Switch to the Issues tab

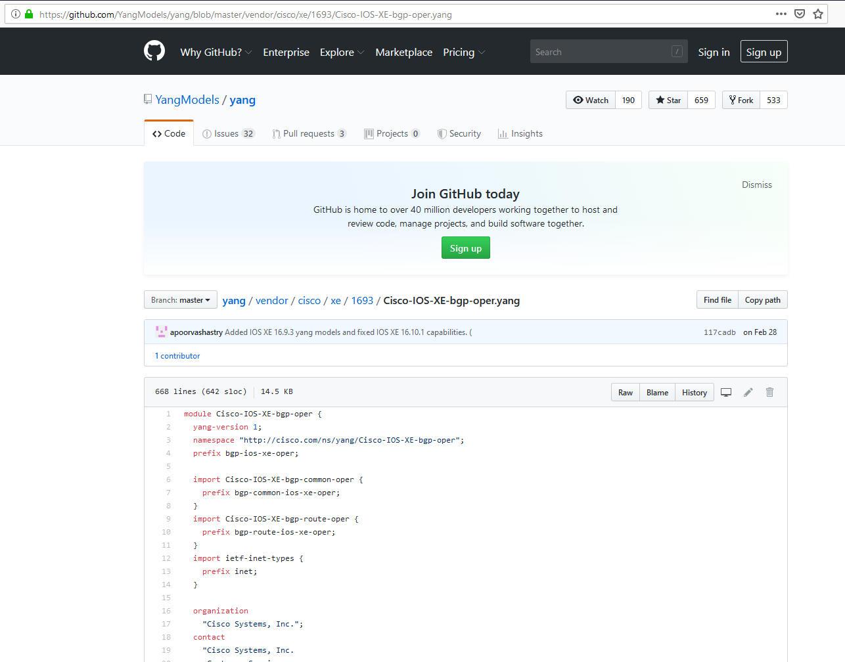pyautogui.click(x=228, y=133)
